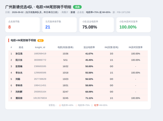Select the 小队送达电联率 card showing 75.08%
Image resolution: width=163 pixels, height=121 pixels.
[x=96, y=25]
